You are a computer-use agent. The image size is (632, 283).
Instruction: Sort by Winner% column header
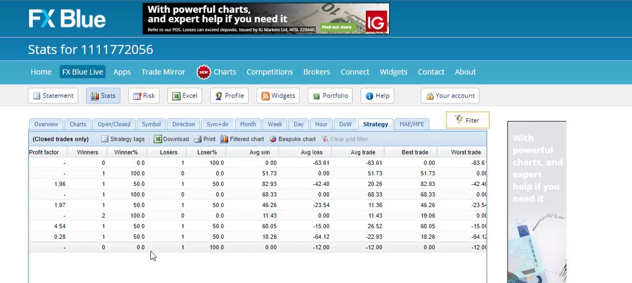[127, 152]
